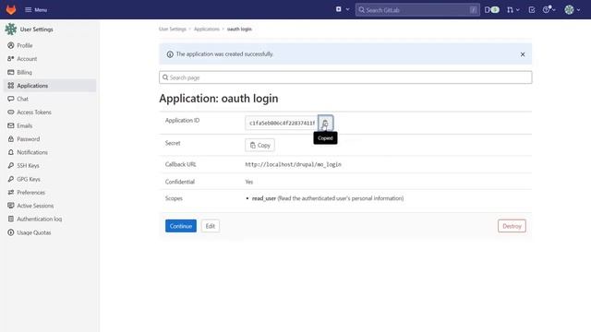This screenshot has height=332, width=591.
Task: Click the Chat bubble icon
Action: tap(10, 99)
